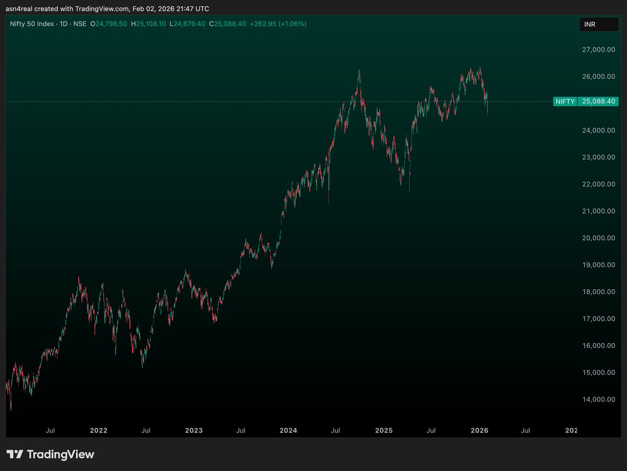Screen dimensions: 627x471
Task: Click the 2025 time axis label
Action: coord(384,431)
